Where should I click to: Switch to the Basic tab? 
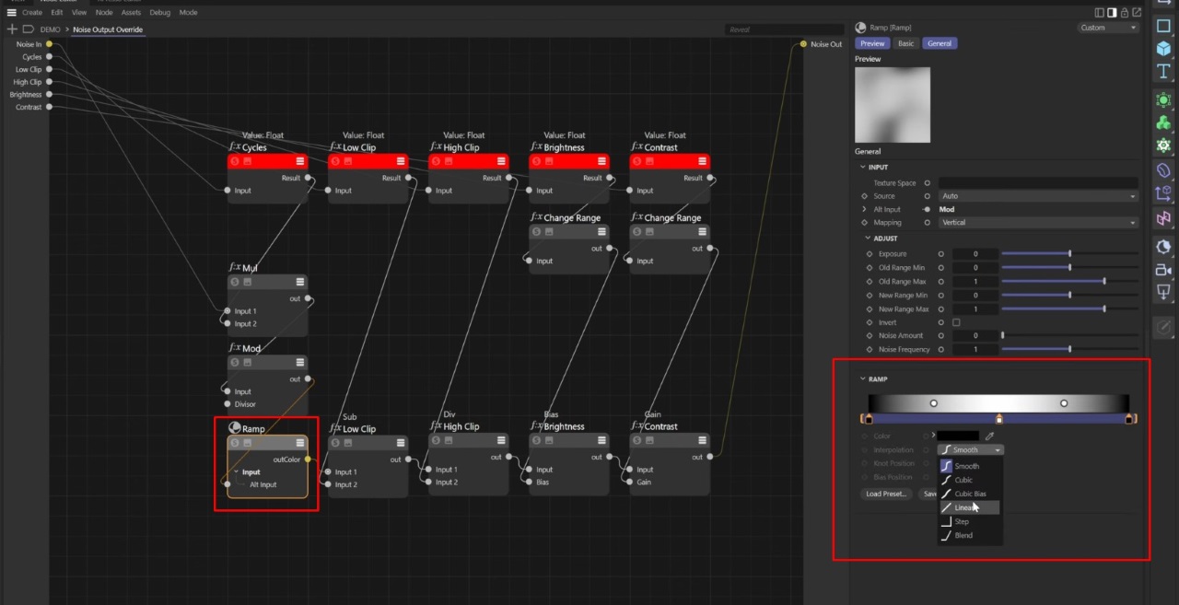coord(905,43)
